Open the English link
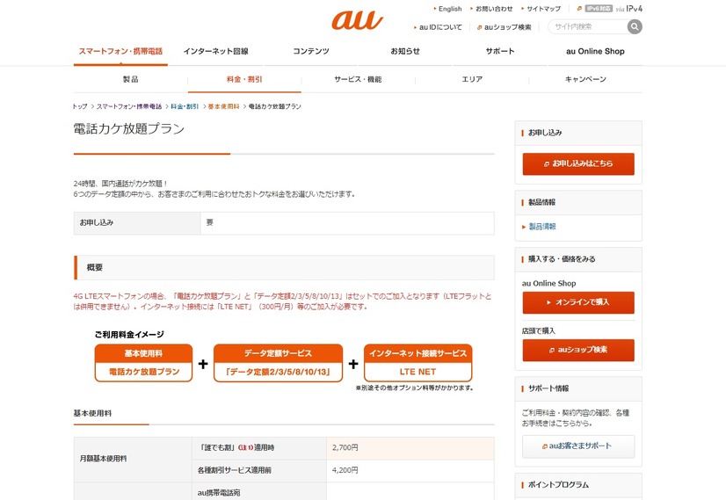The width and height of the screenshot is (726, 500). [x=450, y=9]
